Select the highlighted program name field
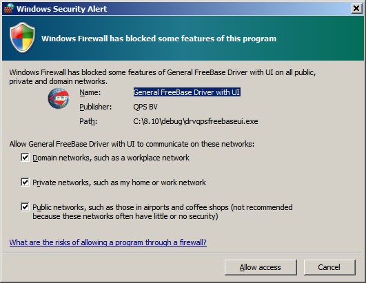Image resolution: width=366 pixels, height=283 pixels. (x=187, y=92)
